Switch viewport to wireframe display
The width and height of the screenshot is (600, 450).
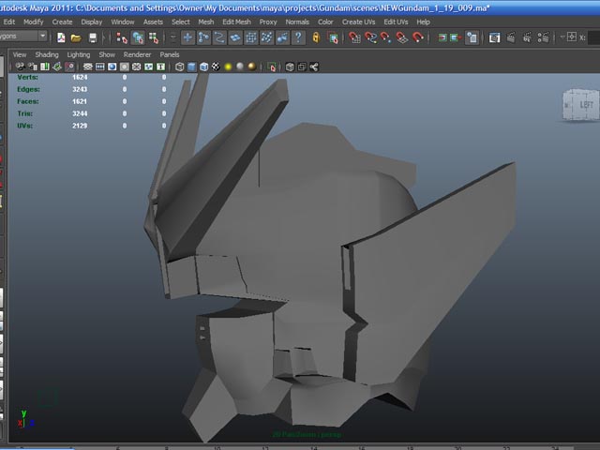coord(179,67)
